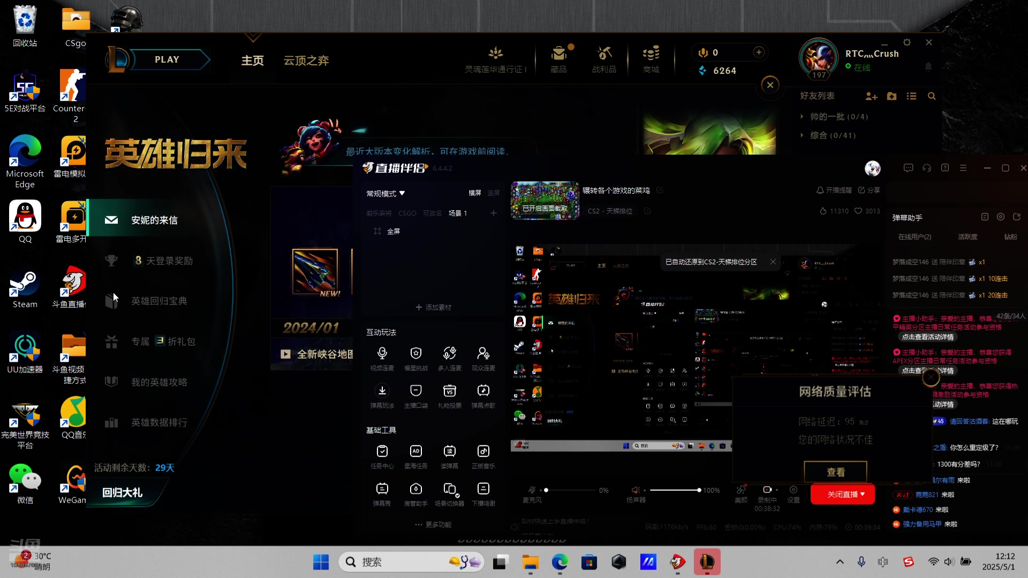
Task: Toggle 开播提醒 stream reminder
Action: (834, 191)
